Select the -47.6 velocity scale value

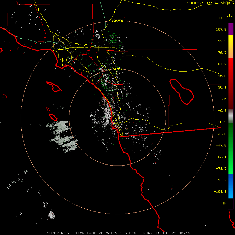tap(221, 145)
